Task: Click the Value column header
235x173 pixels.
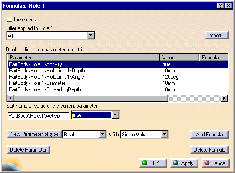Action: [179, 58]
